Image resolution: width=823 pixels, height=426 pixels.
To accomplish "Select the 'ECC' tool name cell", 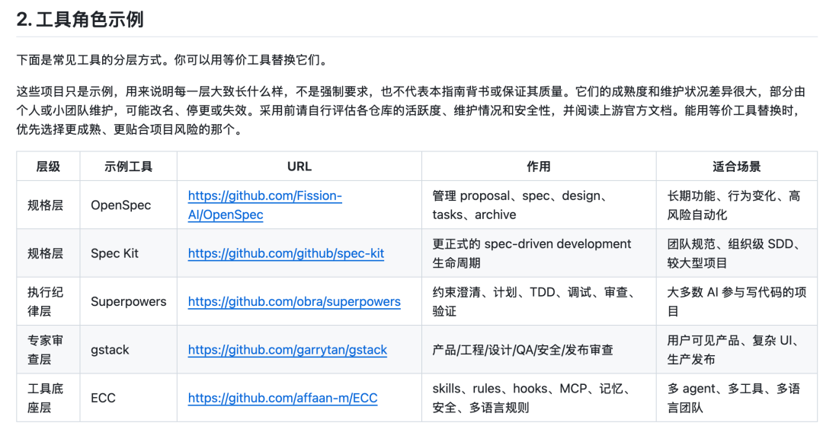I will (x=129, y=398).
